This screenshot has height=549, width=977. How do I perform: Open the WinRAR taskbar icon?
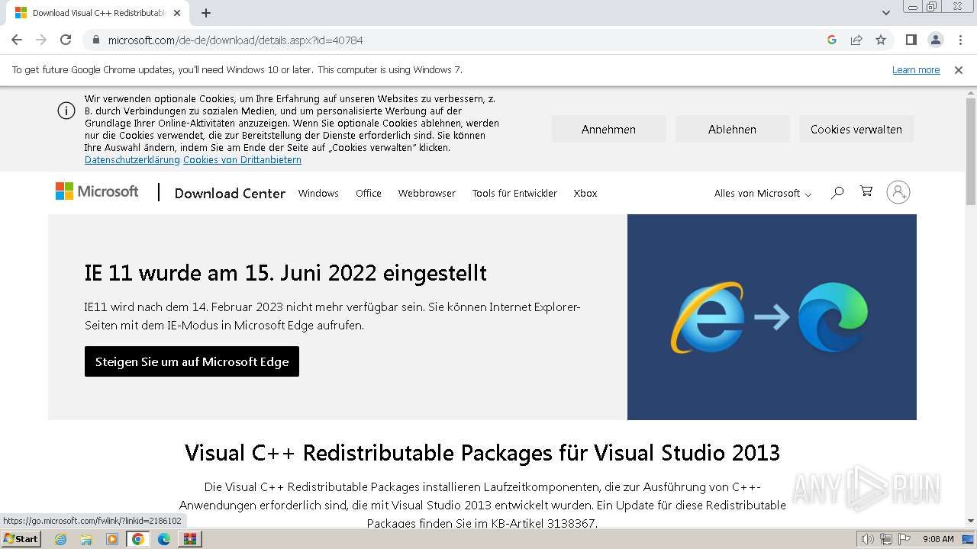point(189,539)
